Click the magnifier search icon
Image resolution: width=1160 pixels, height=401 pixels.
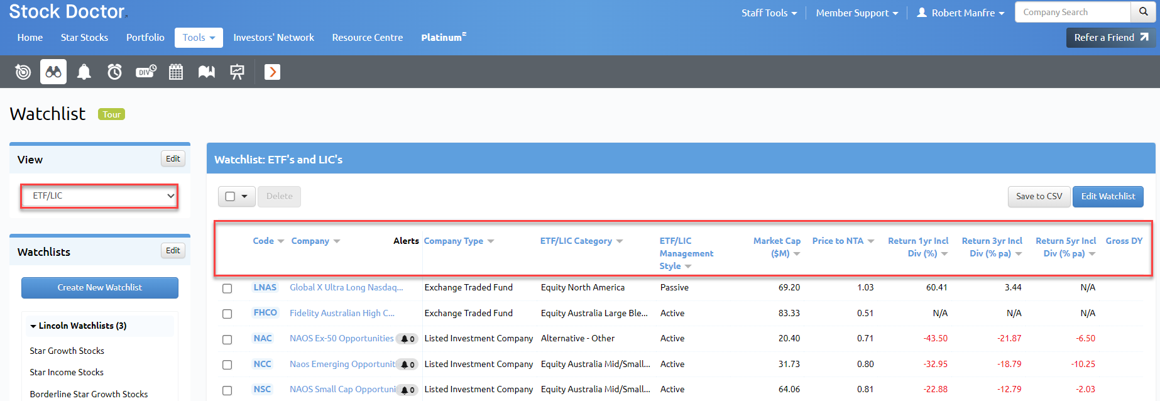[x=1143, y=12]
